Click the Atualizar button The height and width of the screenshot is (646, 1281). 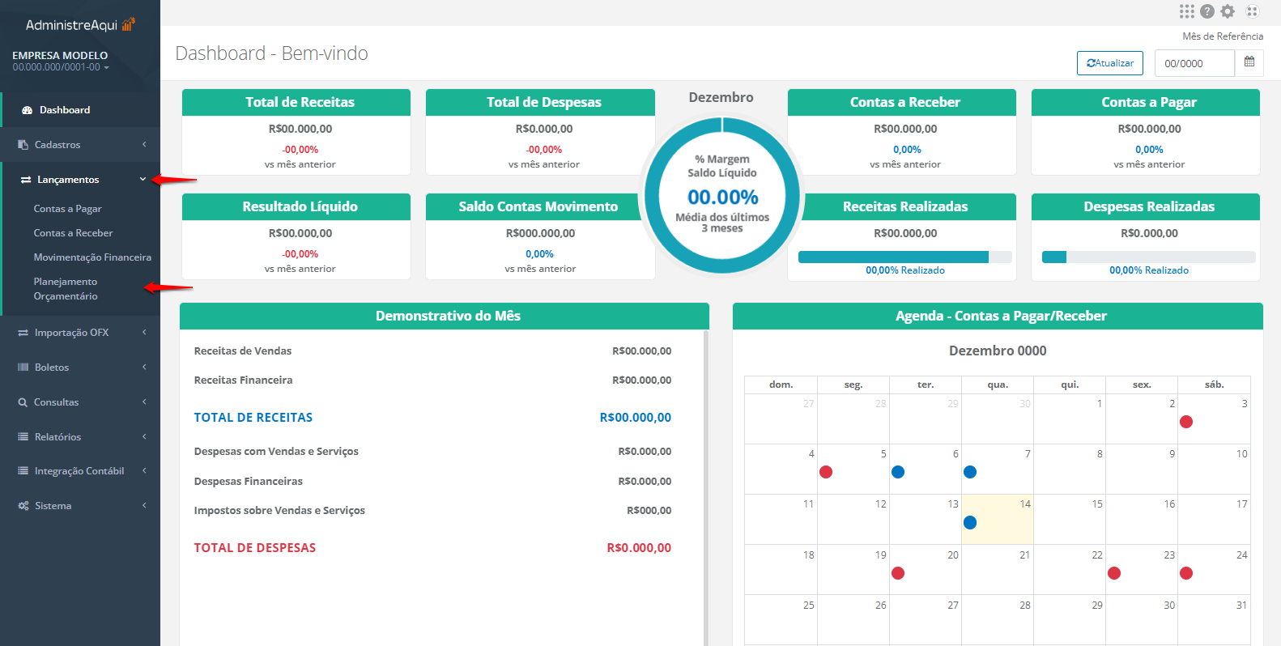click(1109, 63)
